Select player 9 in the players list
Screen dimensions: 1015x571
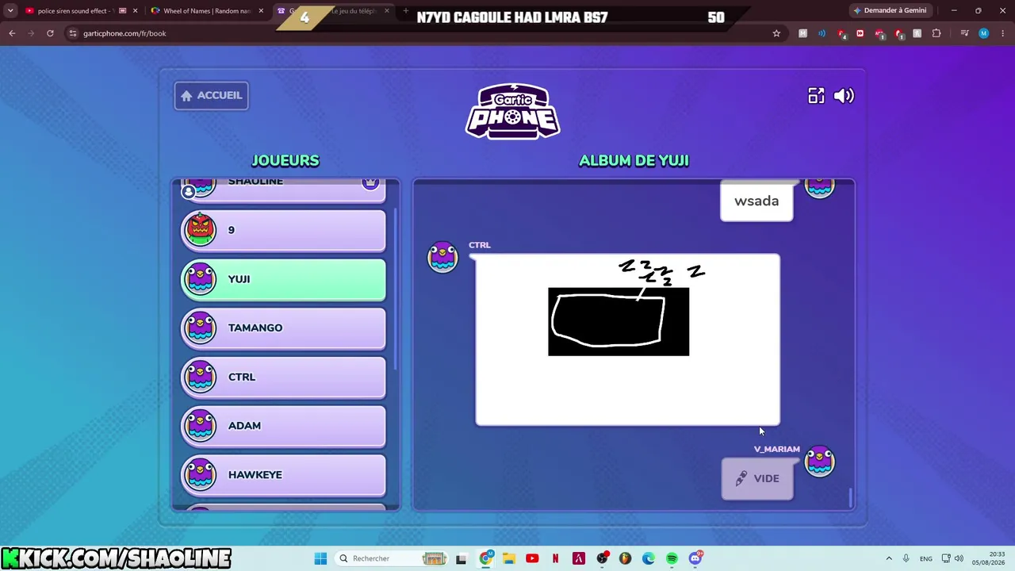pyautogui.click(x=283, y=230)
